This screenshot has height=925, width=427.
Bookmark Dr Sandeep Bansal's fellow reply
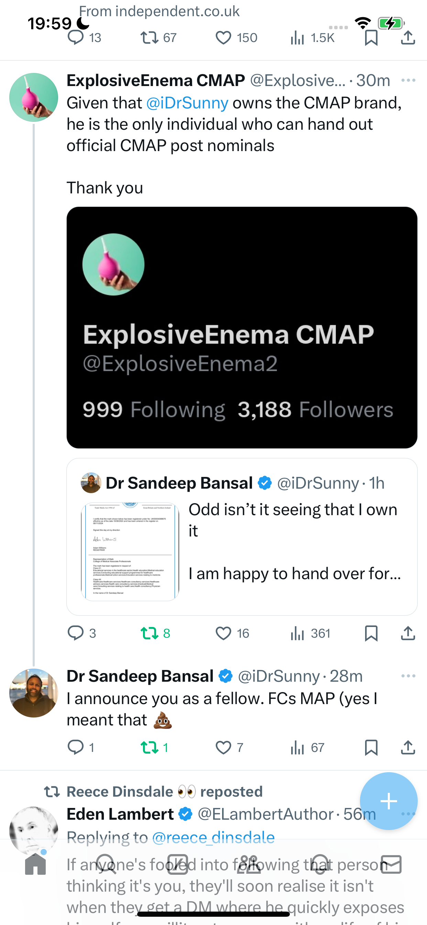point(371,748)
